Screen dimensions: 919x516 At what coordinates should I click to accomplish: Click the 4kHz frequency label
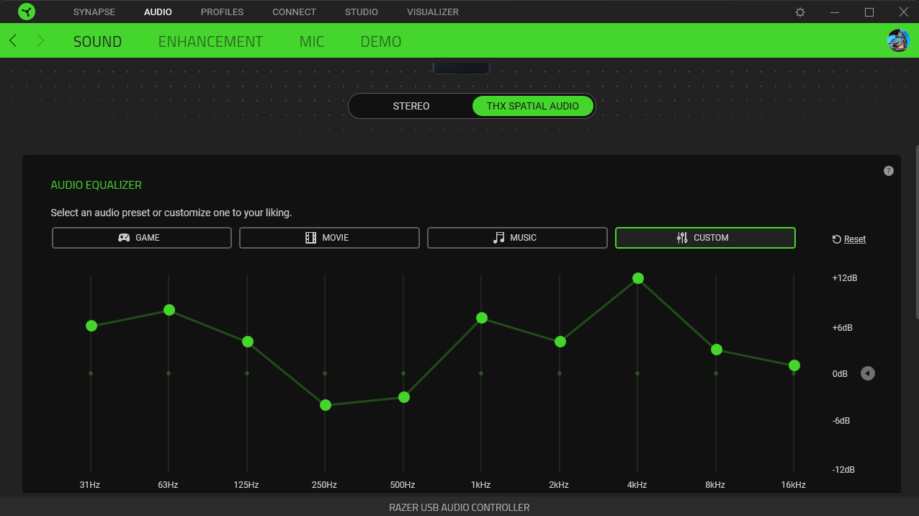coord(637,485)
